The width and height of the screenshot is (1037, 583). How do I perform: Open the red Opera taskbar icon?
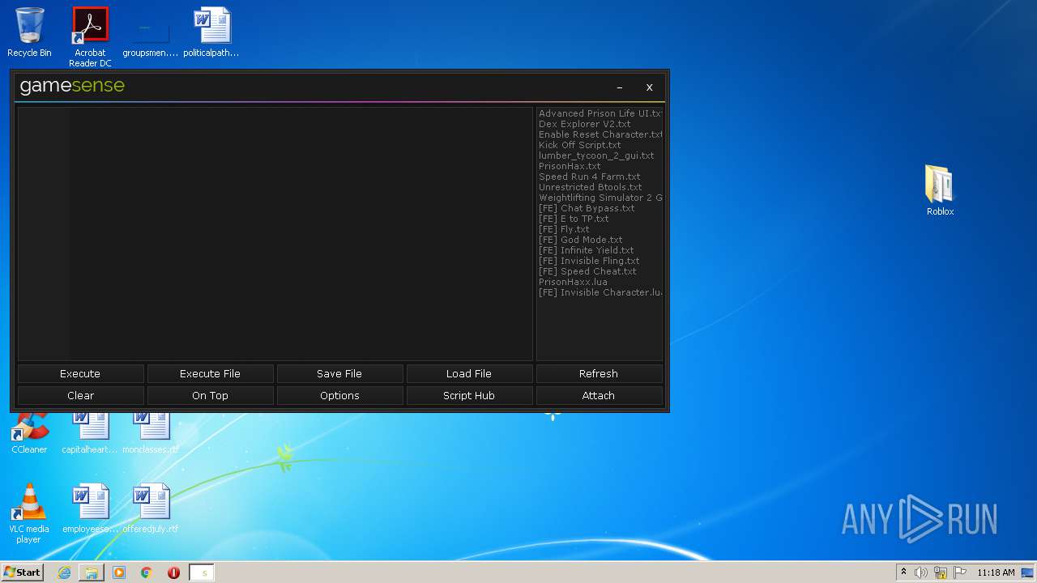pos(173,572)
